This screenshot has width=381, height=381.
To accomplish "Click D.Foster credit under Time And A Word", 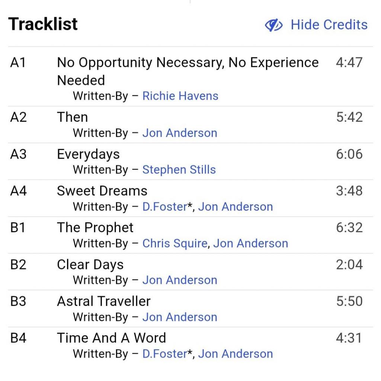I will pos(164,354).
